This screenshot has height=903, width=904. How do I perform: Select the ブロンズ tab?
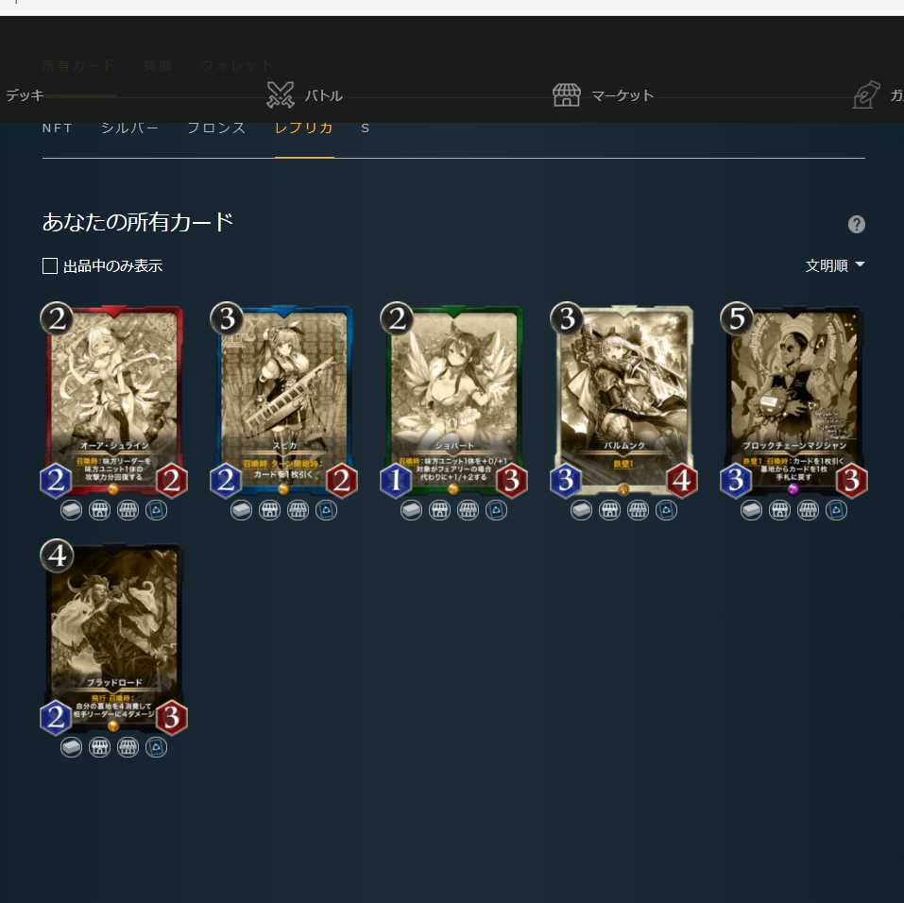[x=216, y=128]
